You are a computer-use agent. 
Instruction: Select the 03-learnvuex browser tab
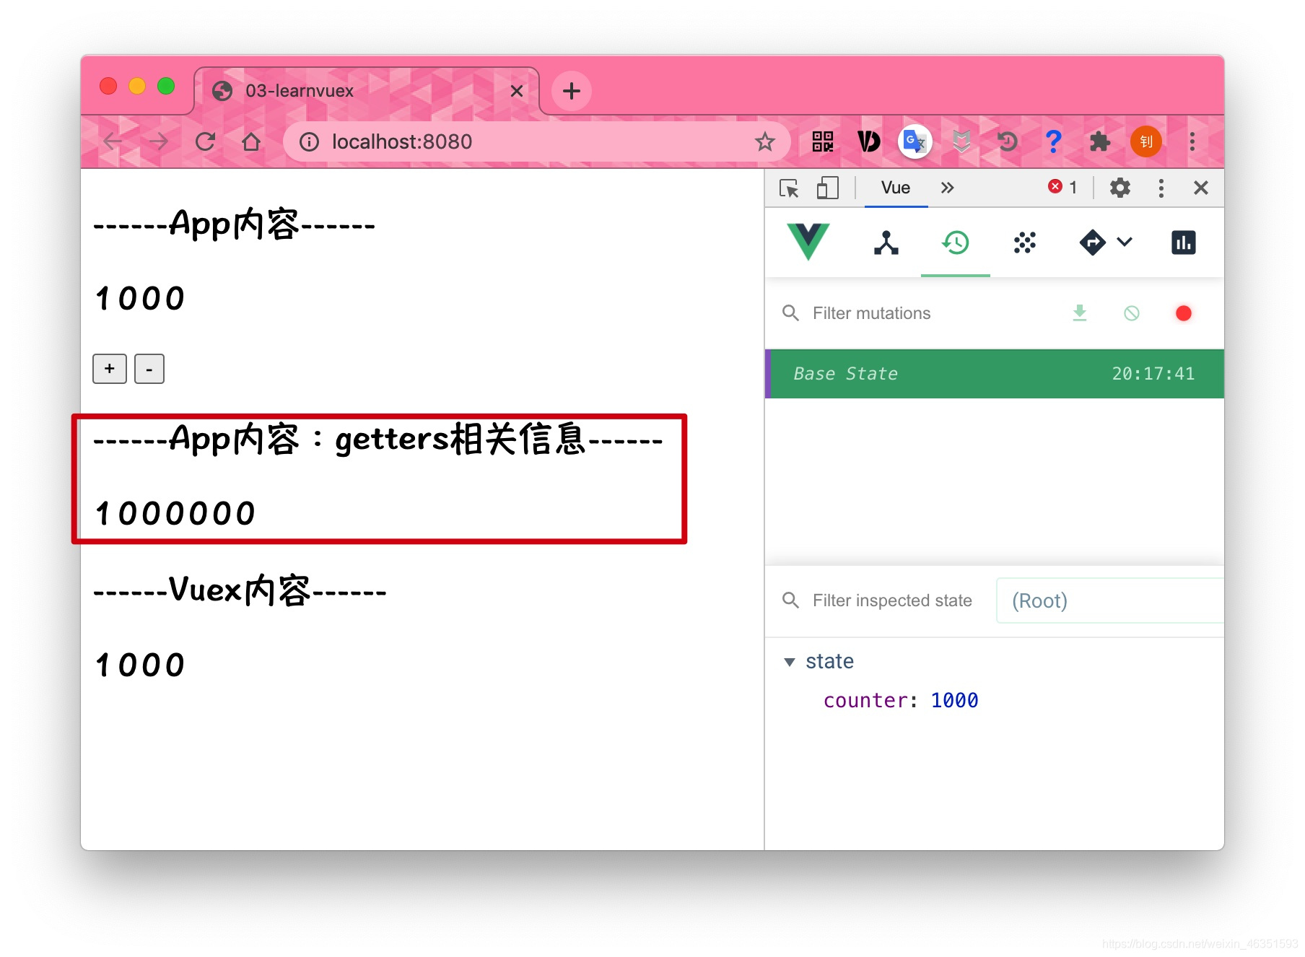pos(367,91)
